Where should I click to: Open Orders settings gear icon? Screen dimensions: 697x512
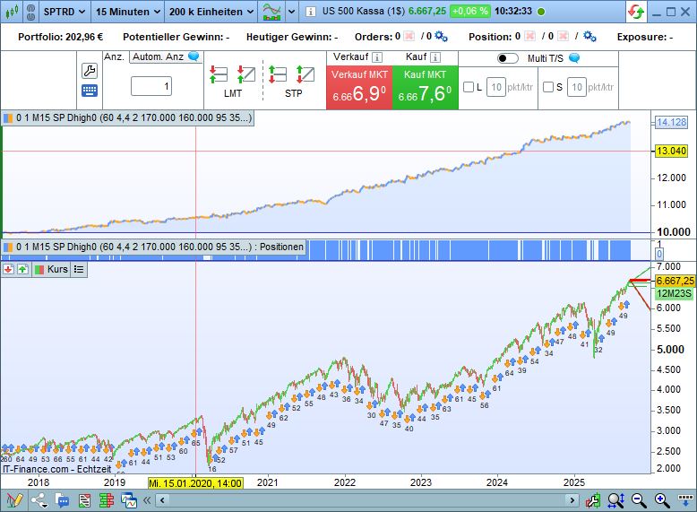click(x=441, y=36)
